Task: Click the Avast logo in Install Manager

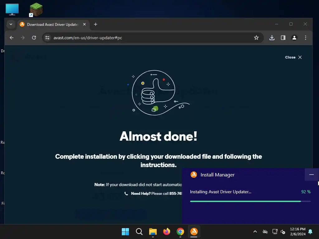Action: click(194, 175)
